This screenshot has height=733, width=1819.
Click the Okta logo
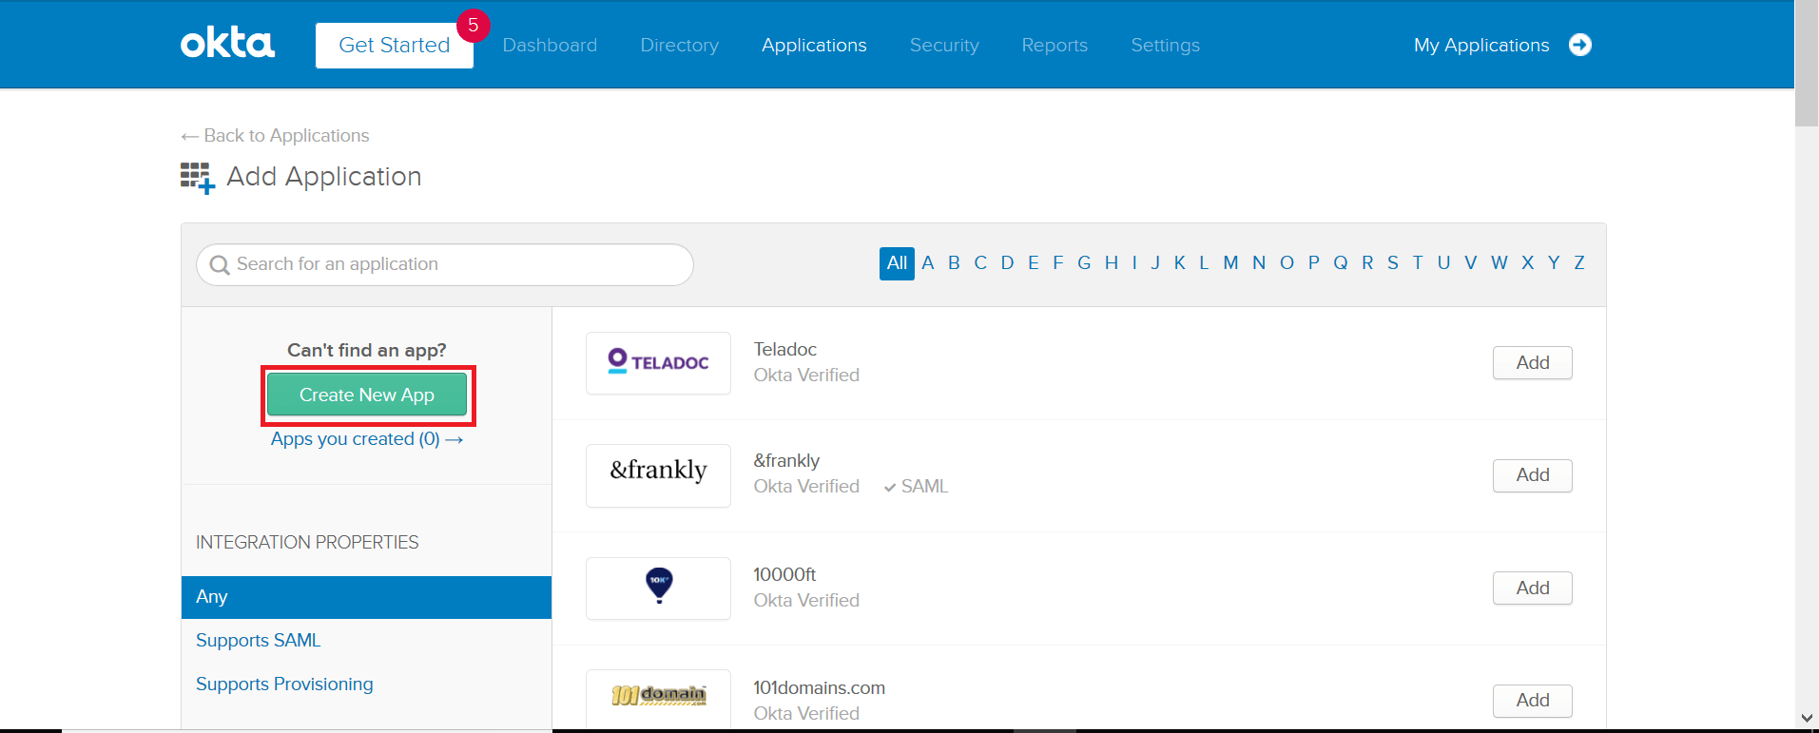pos(228,44)
